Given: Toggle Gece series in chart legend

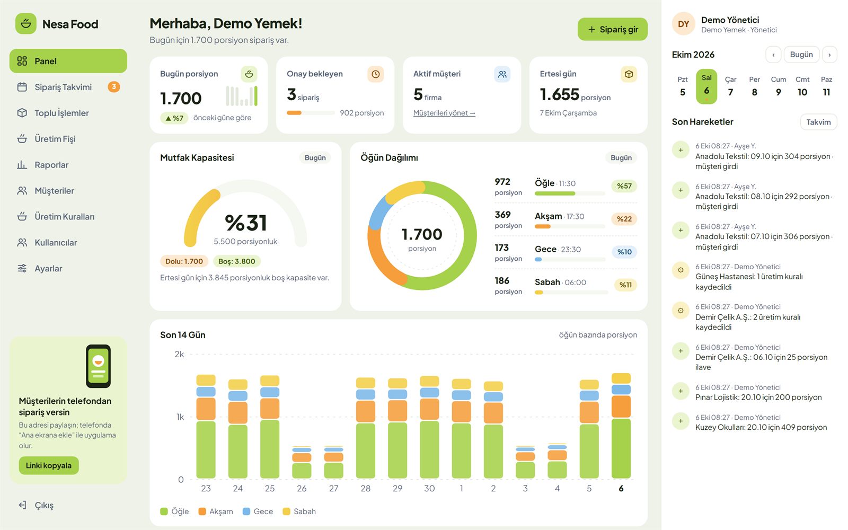Looking at the screenshot, I should pos(258,511).
